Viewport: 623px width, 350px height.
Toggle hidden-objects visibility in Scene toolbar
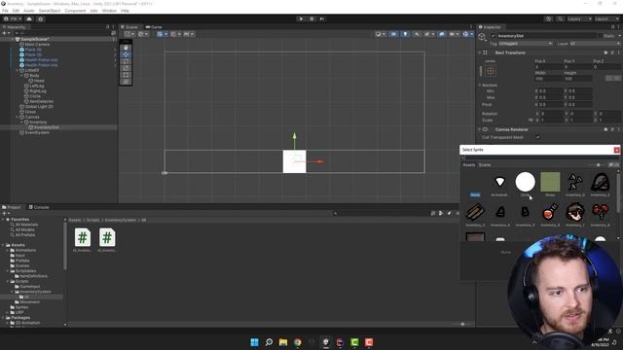(441, 34)
